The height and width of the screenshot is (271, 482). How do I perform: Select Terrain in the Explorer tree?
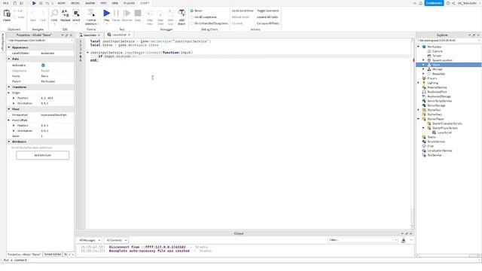coord(437,56)
